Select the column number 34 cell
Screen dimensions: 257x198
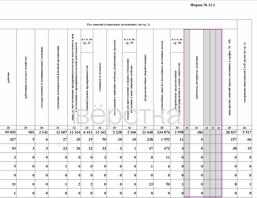[100, 128]
